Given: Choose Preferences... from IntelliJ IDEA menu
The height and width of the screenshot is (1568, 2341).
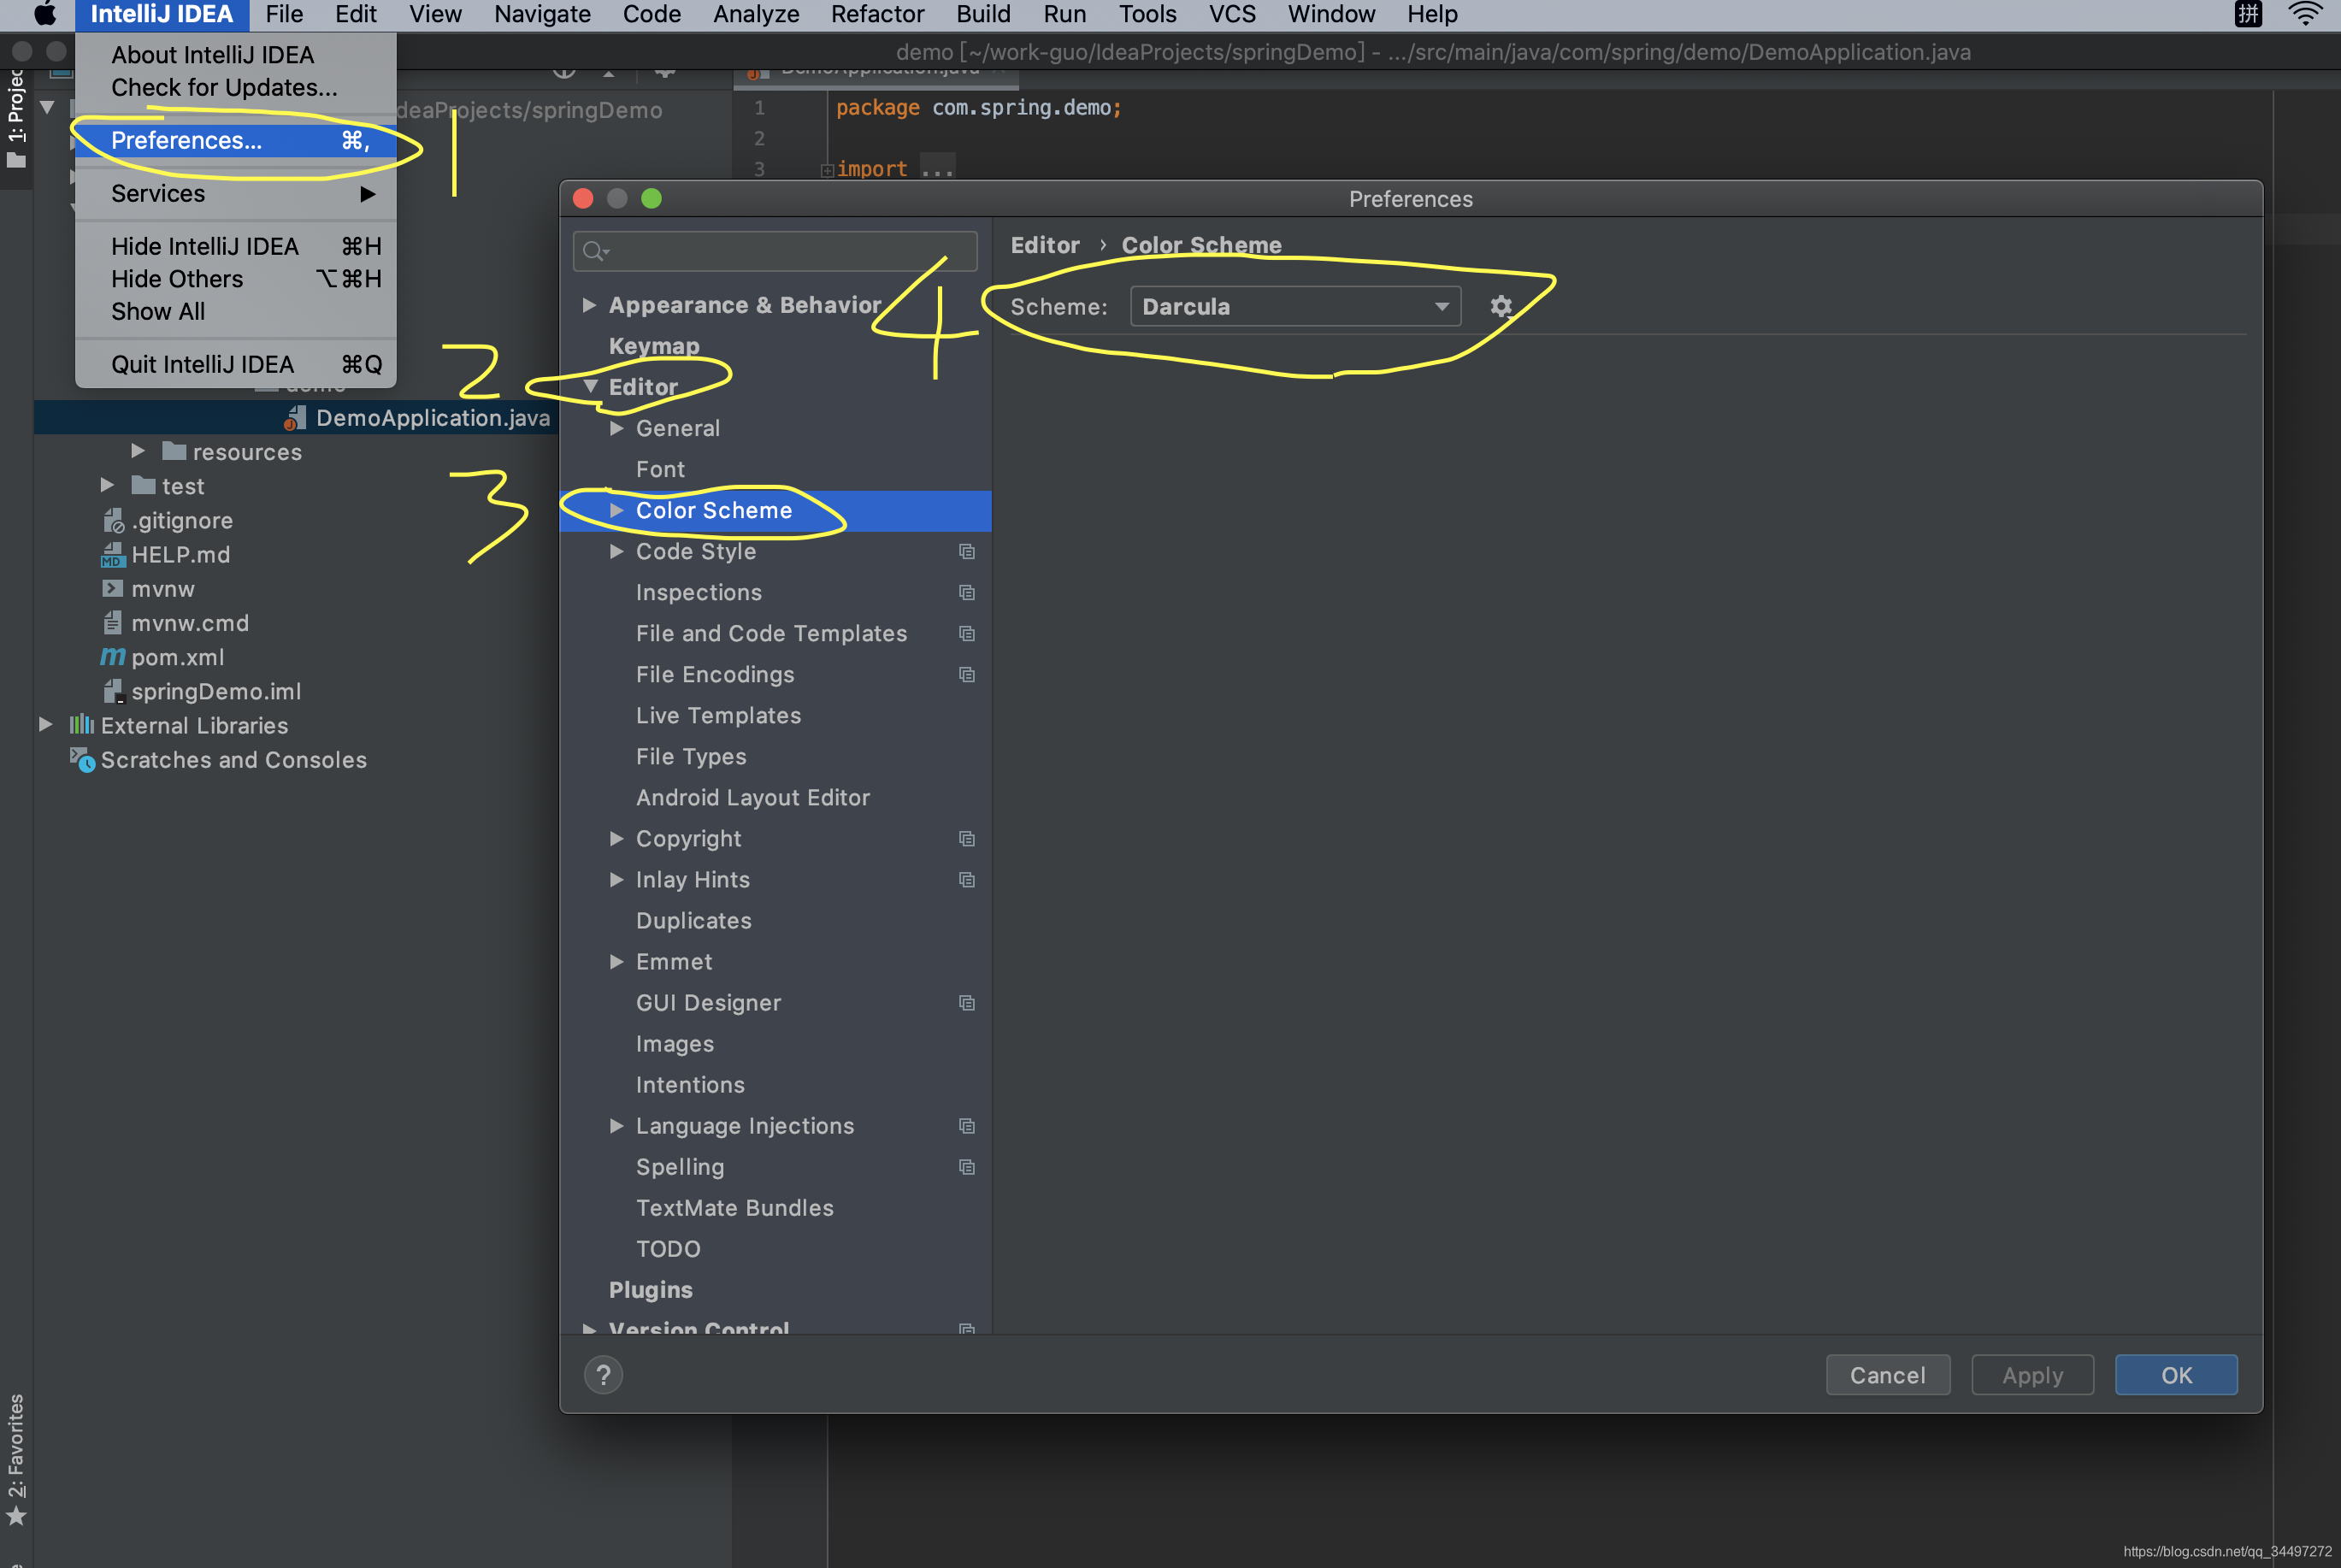Looking at the screenshot, I should coord(186,140).
